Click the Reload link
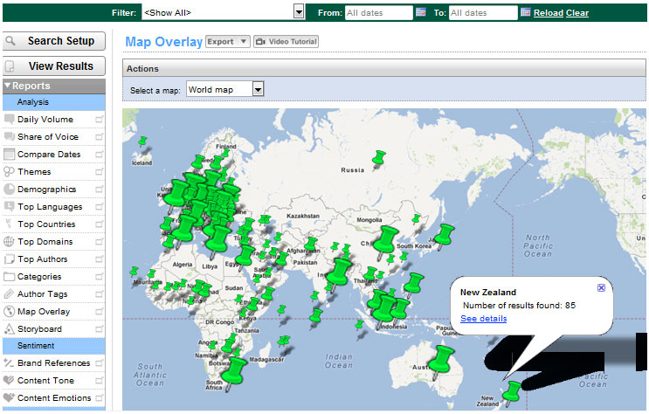The height and width of the screenshot is (414, 649). (549, 13)
